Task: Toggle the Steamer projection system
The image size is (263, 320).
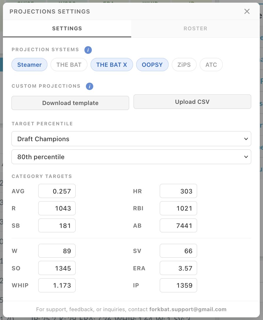Action: pos(29,65)
